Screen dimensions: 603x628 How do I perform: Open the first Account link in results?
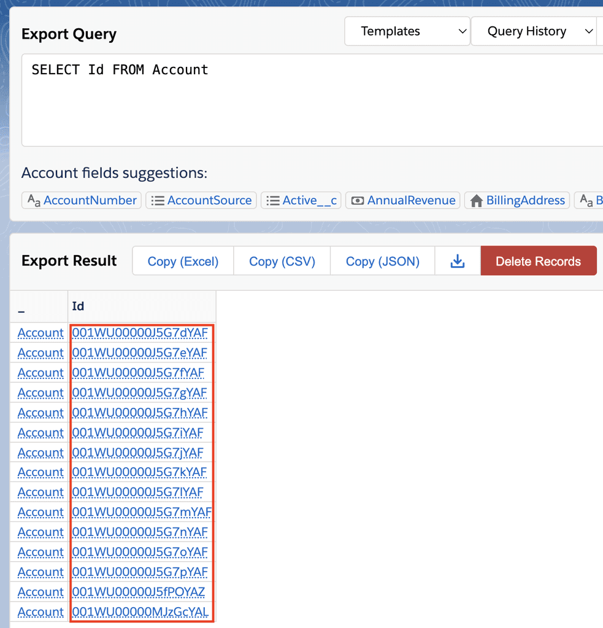(x=39, y=332)
